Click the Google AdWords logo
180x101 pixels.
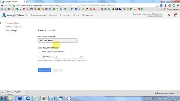coord(15,15)
